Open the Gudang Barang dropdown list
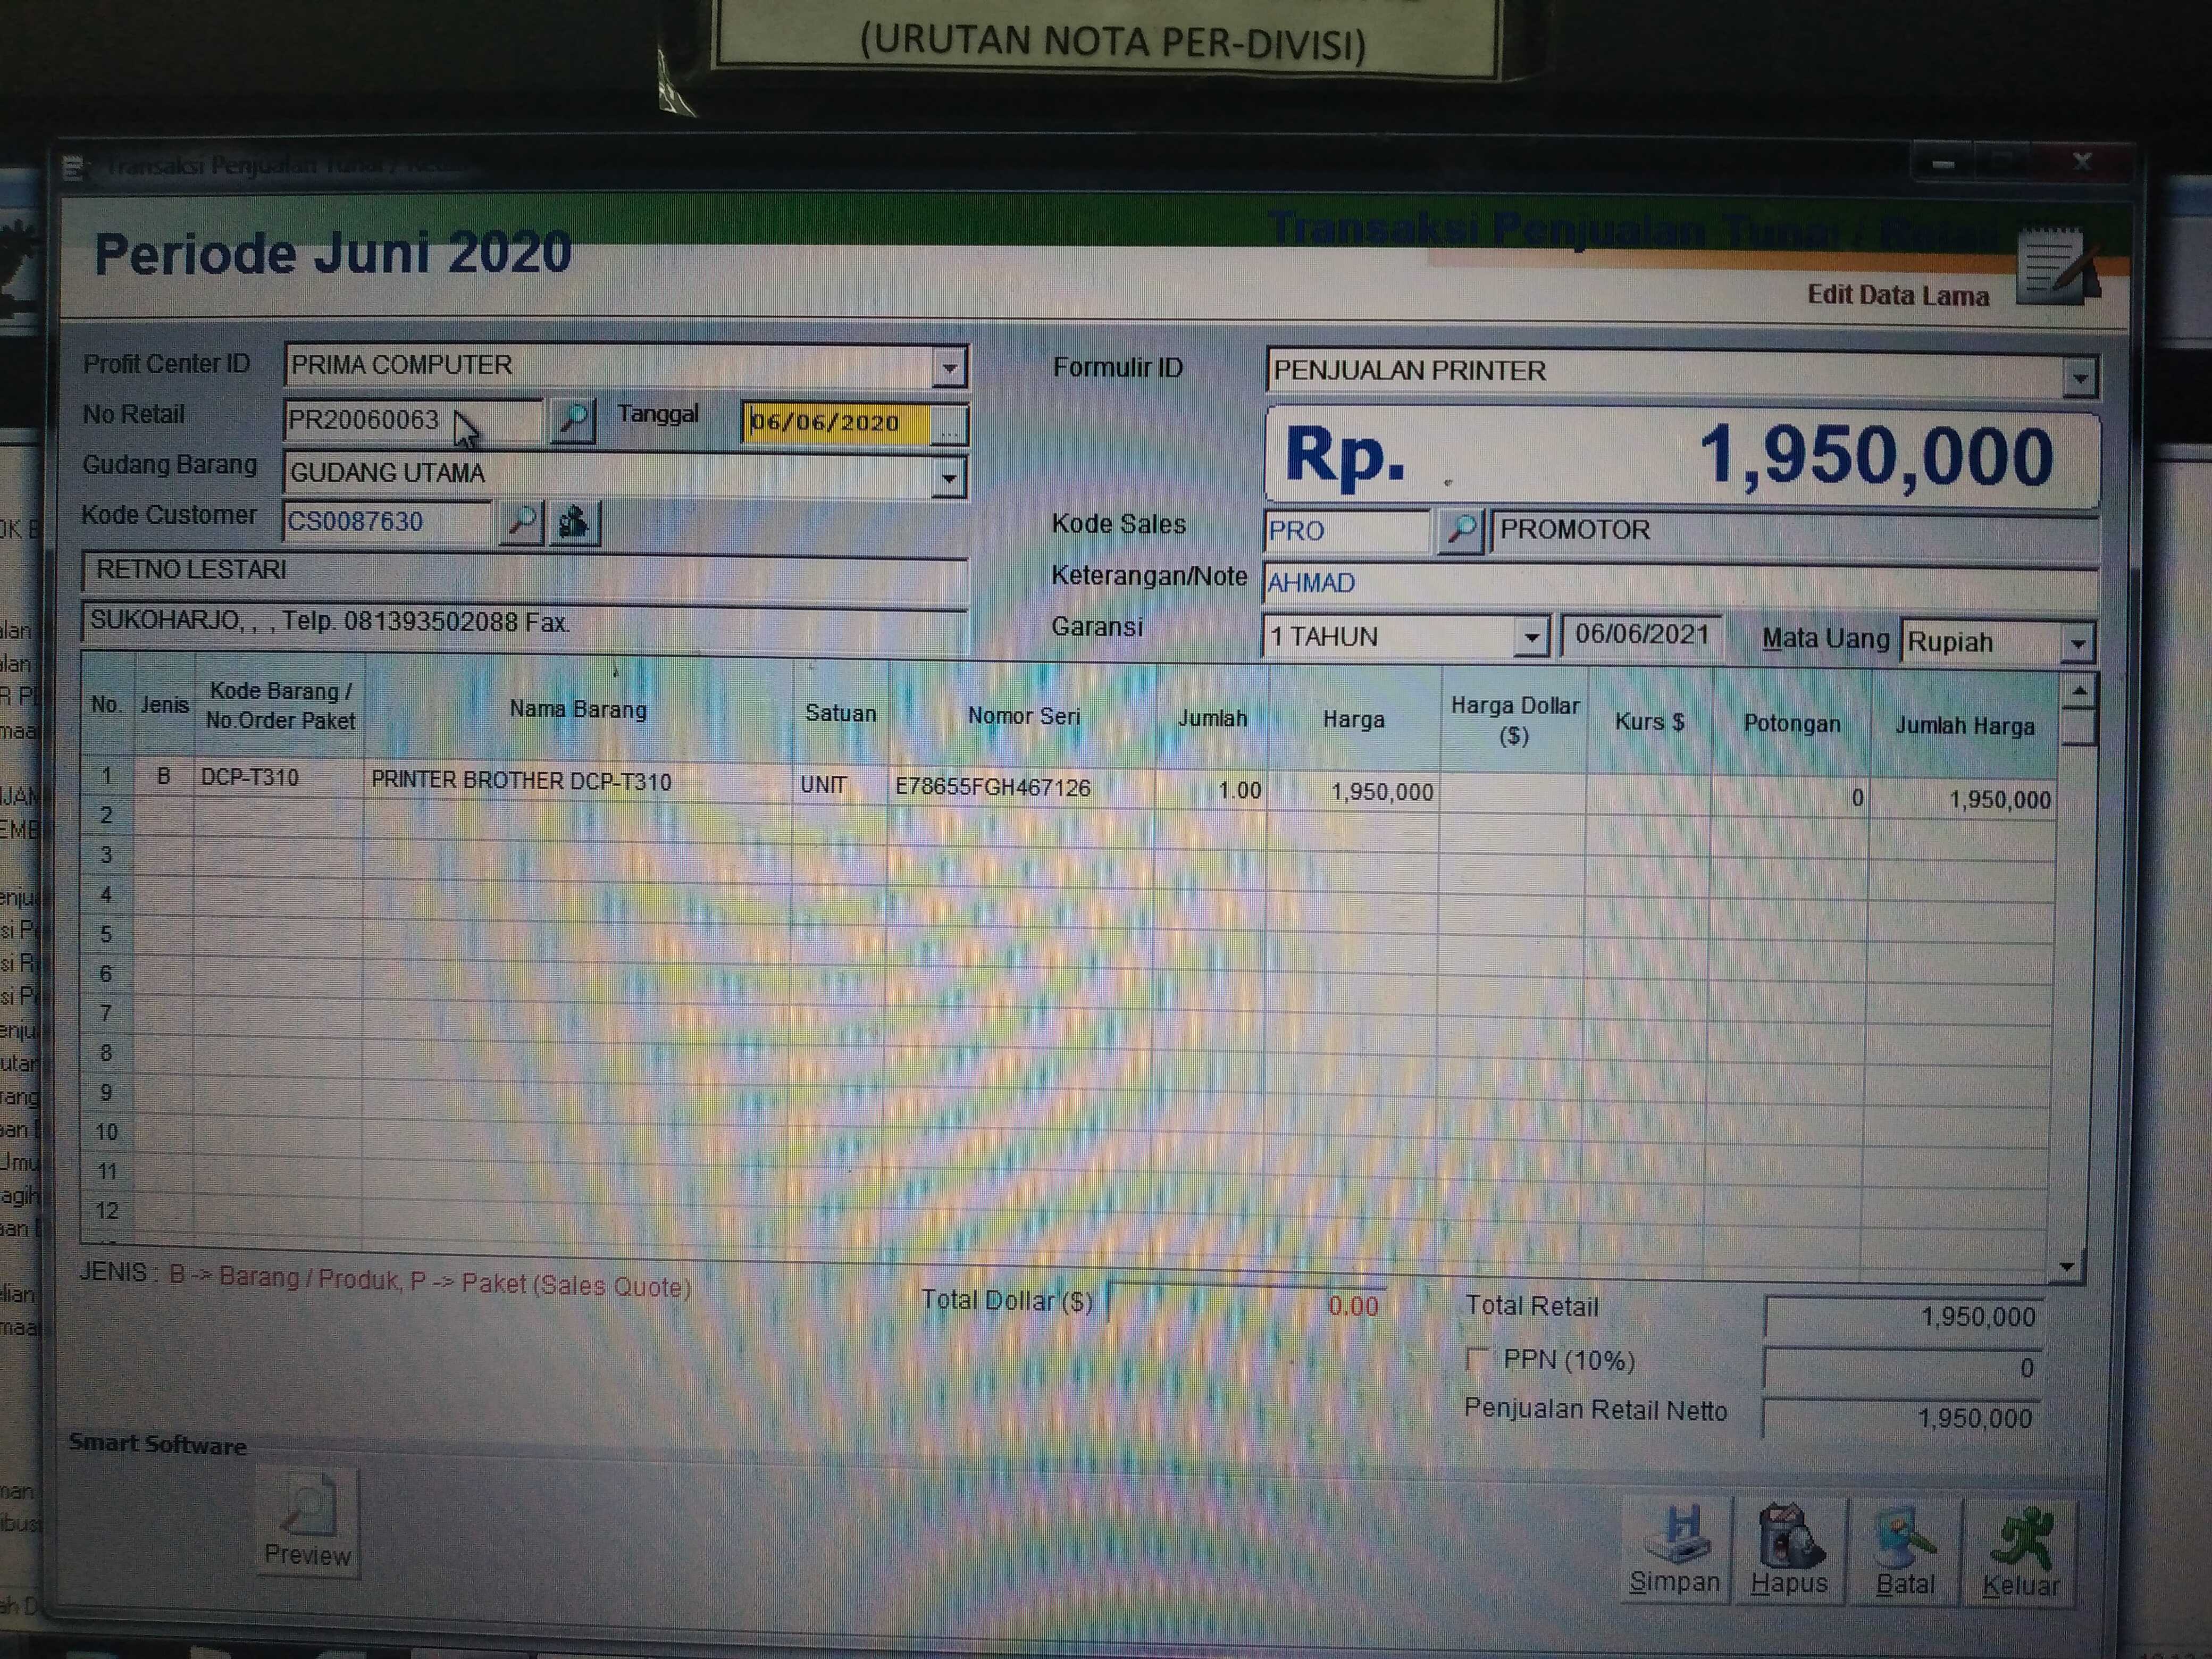 click(x=949, y=478)
